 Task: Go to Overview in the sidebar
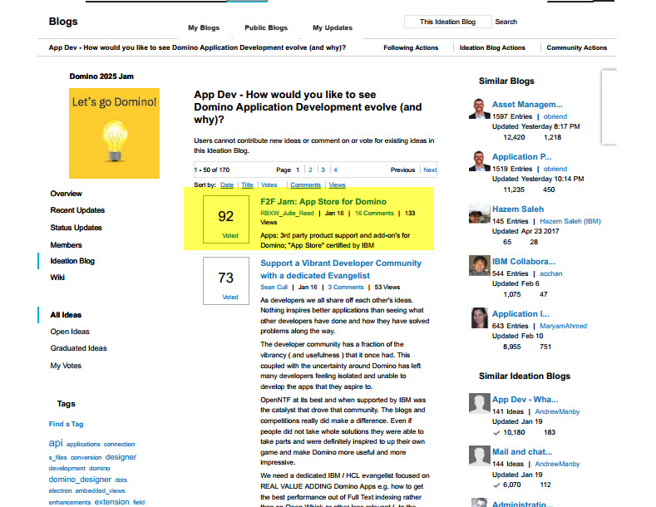point(67,194)
